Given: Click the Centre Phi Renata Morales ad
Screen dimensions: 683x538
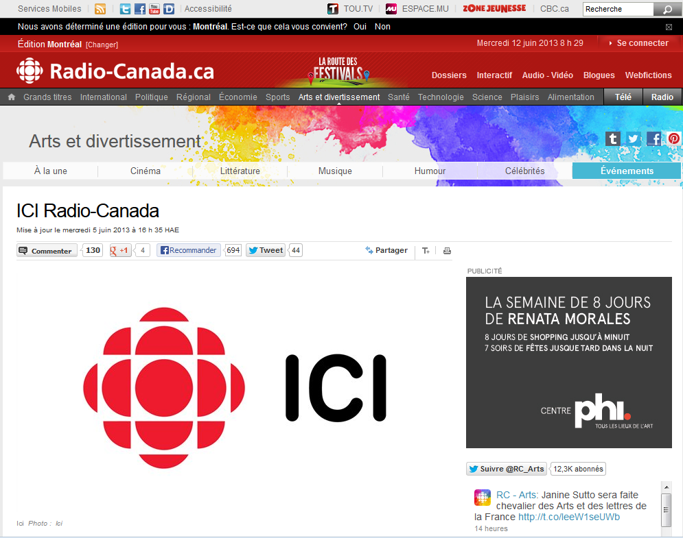Looking at the screenshot, I should 569,363.
